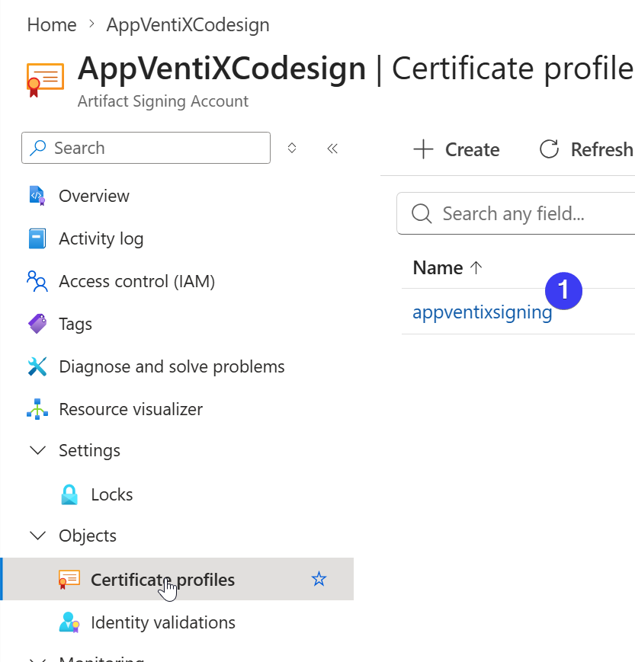Click the Activity log book icon
The width and height of the screenshot is (635, 662).
(37, 238)
